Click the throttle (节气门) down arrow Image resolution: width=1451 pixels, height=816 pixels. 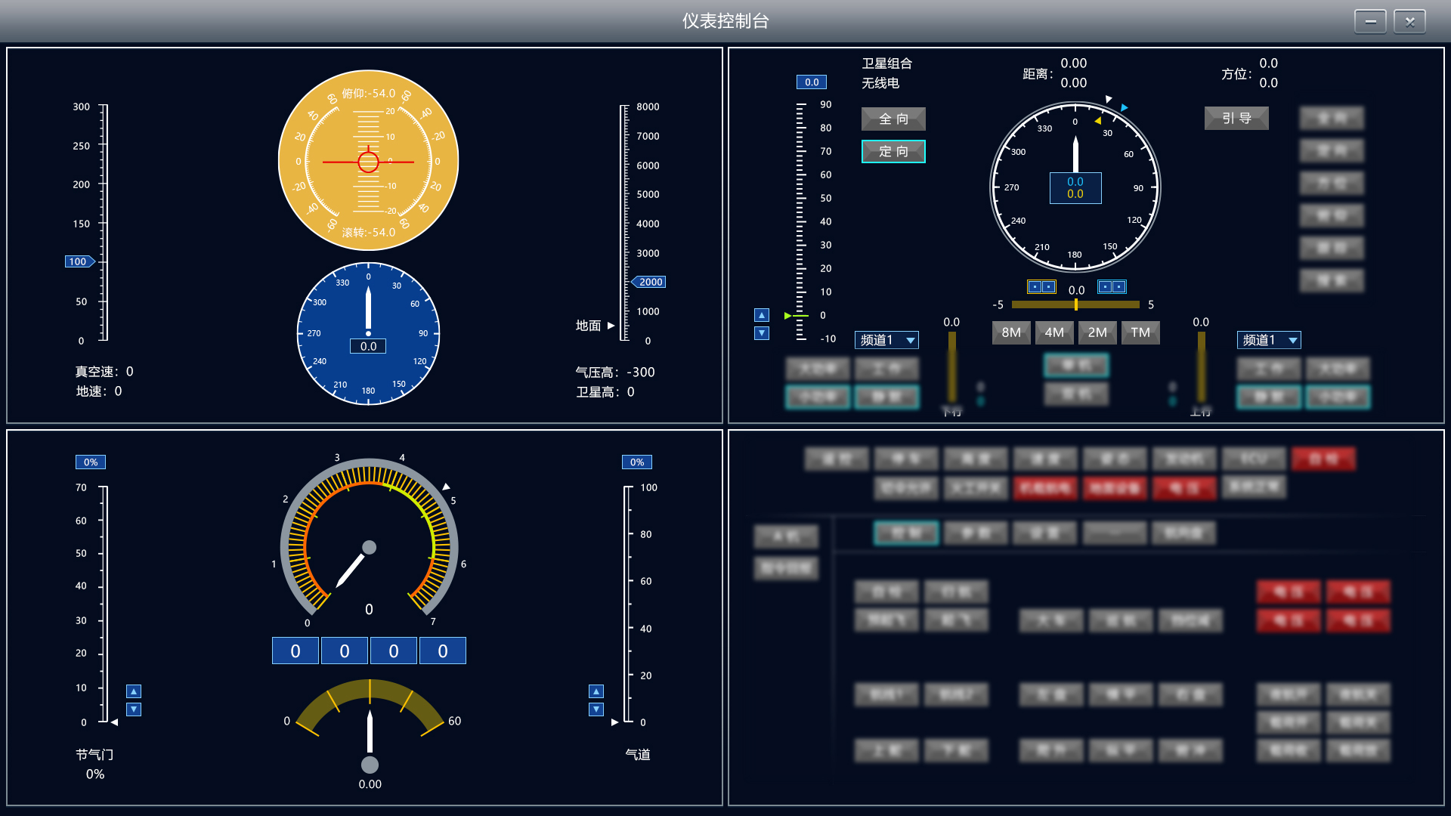(134, 709)
